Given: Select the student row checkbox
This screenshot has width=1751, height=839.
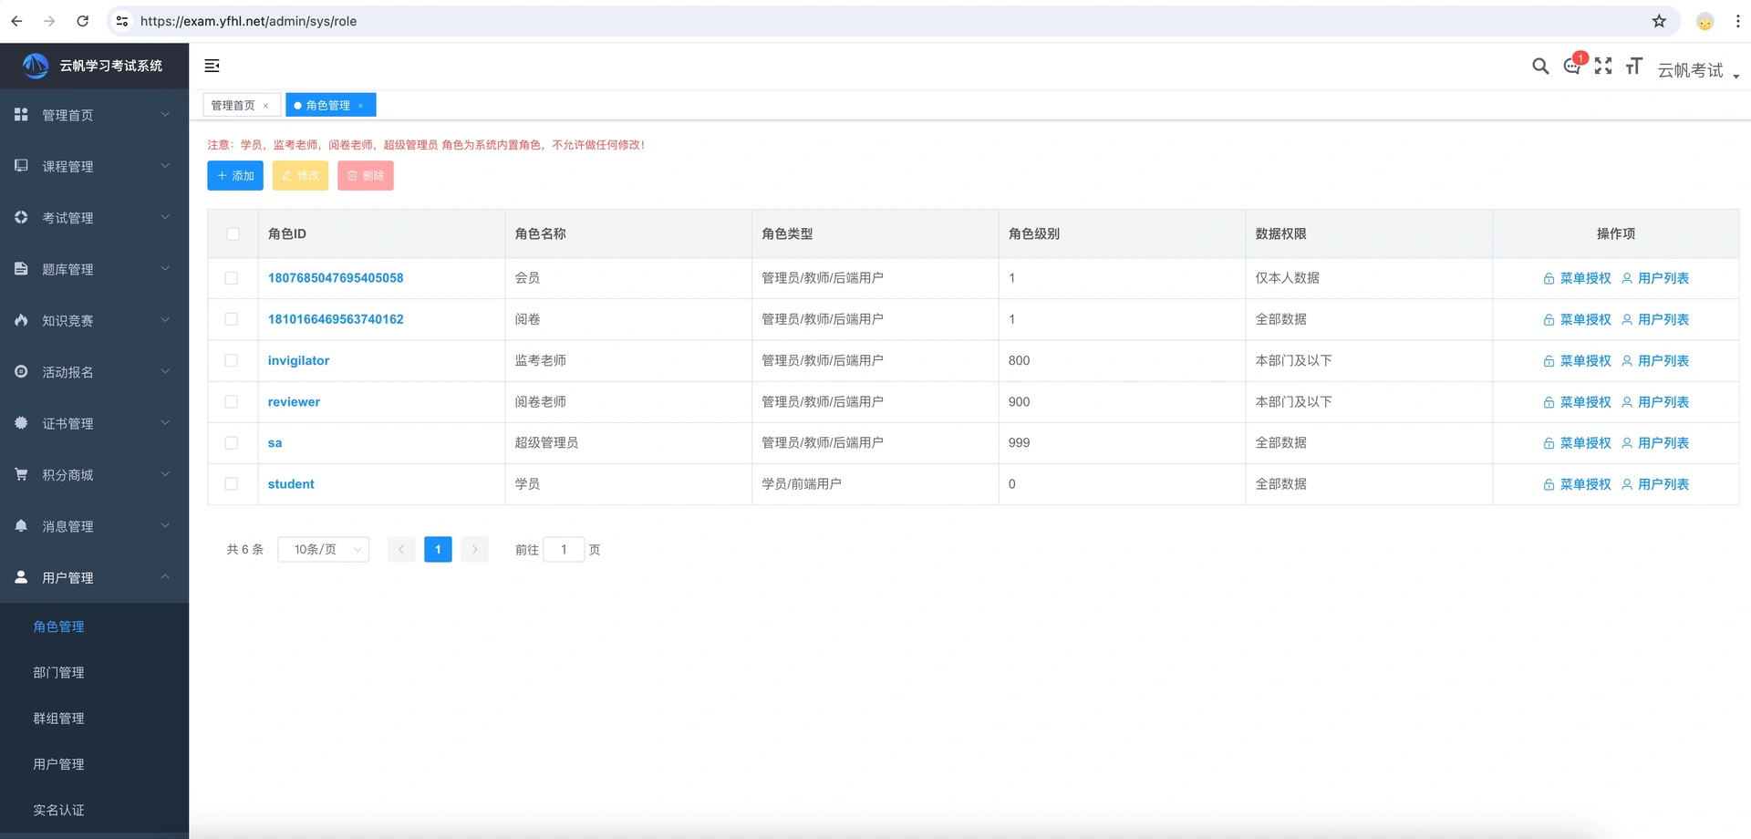Looking at the screenshot, I should (x=232, y=484).
